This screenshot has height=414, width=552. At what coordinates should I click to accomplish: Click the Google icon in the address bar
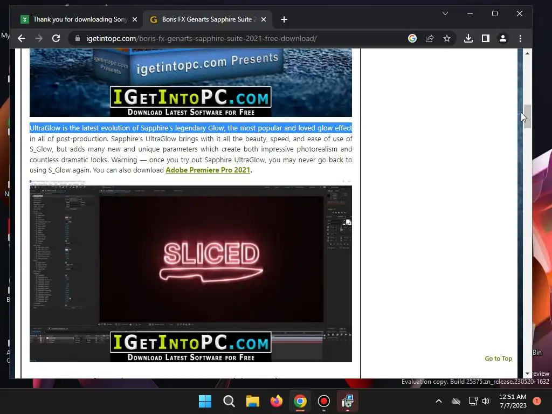412,38
